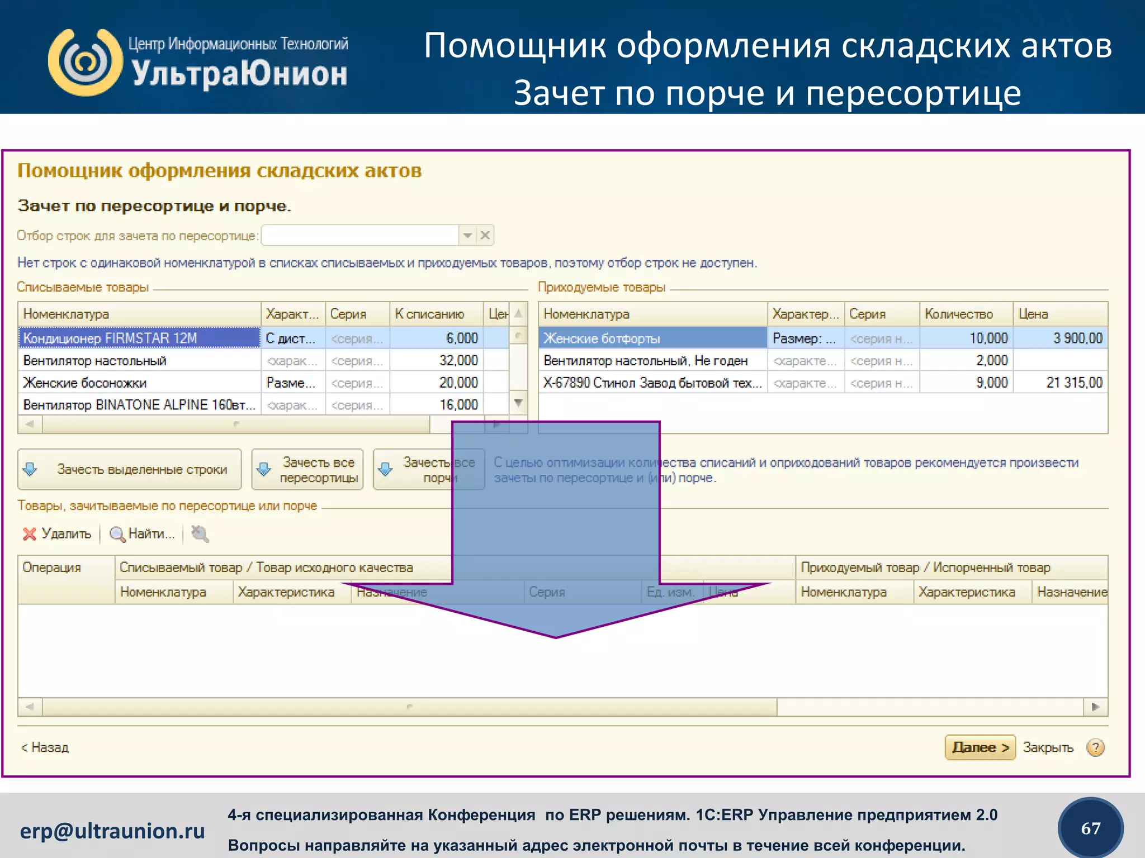This screenshot has height=858, width=1145.
Task: Open help with question mark icon
Action: [1096, 747]
